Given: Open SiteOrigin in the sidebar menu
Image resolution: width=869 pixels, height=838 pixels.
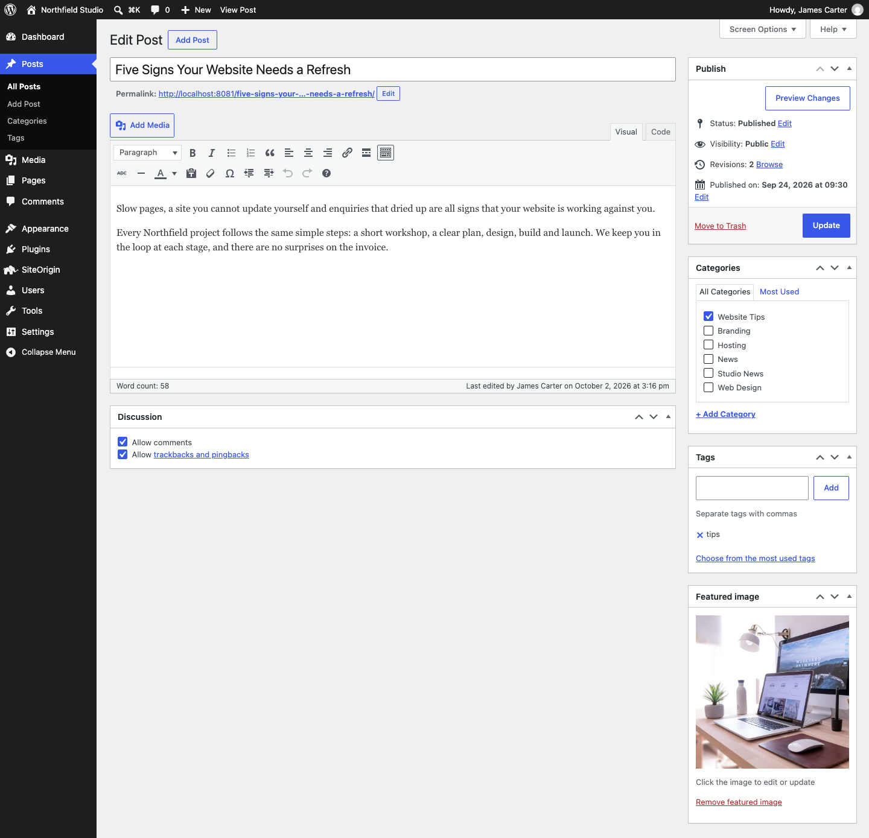Looking at the screenshot, I should tap(48, 270).
